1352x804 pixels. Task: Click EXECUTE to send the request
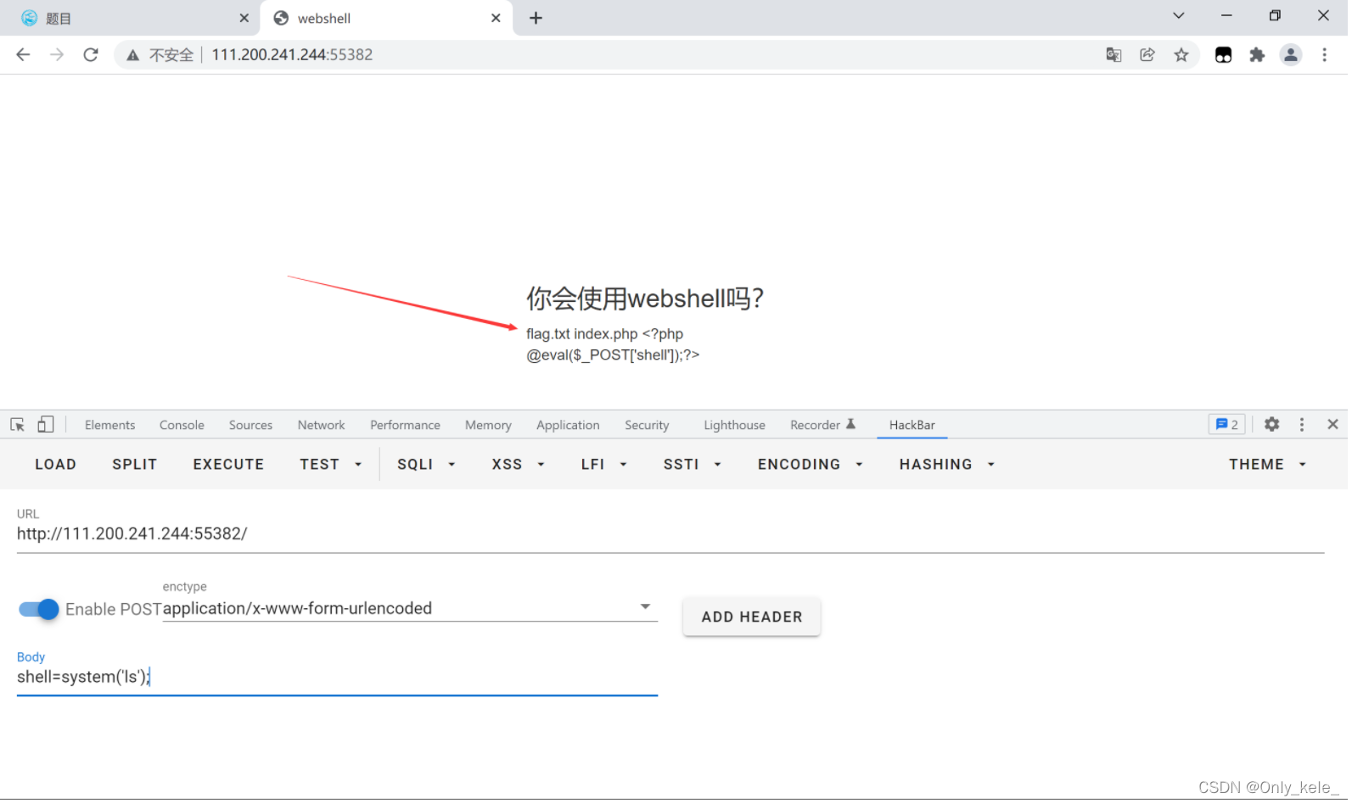tap(228, 465)
